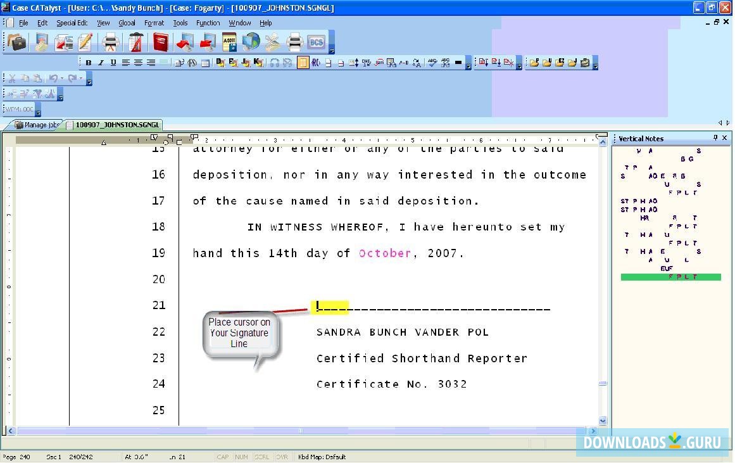Open options dropdown of the red paragraph toolbar
Screen dimensions: 735x463
coord(519,63)
